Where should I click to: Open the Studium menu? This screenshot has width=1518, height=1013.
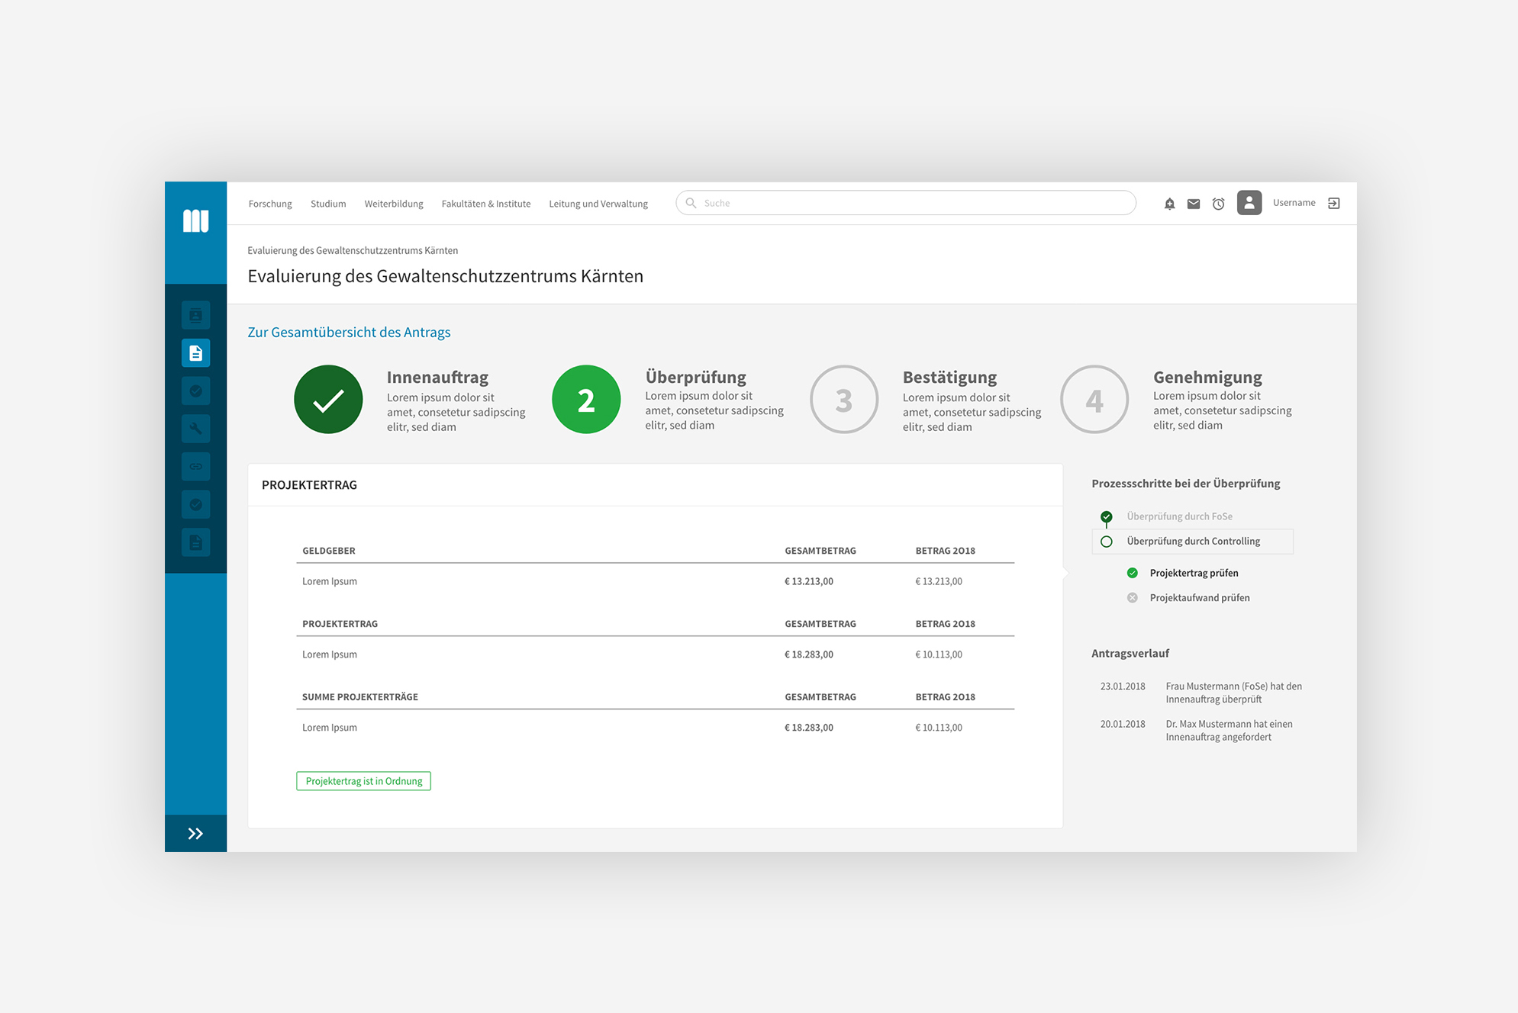328,204
